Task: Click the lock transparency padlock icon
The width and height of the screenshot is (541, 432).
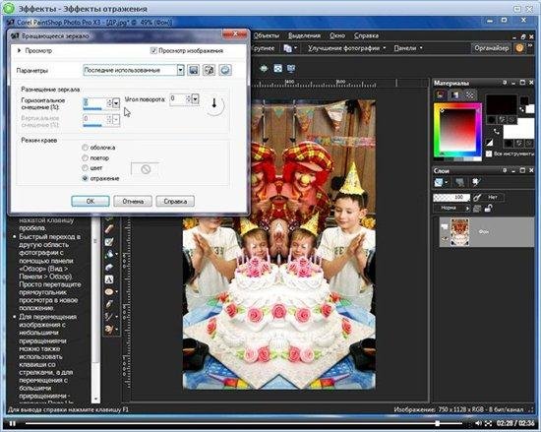Action: click(x=488, y=208)
